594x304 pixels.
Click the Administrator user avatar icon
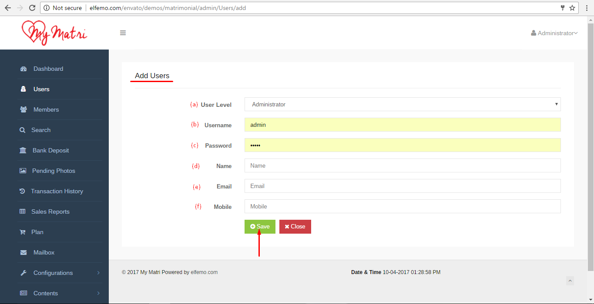tap(534, 33)
